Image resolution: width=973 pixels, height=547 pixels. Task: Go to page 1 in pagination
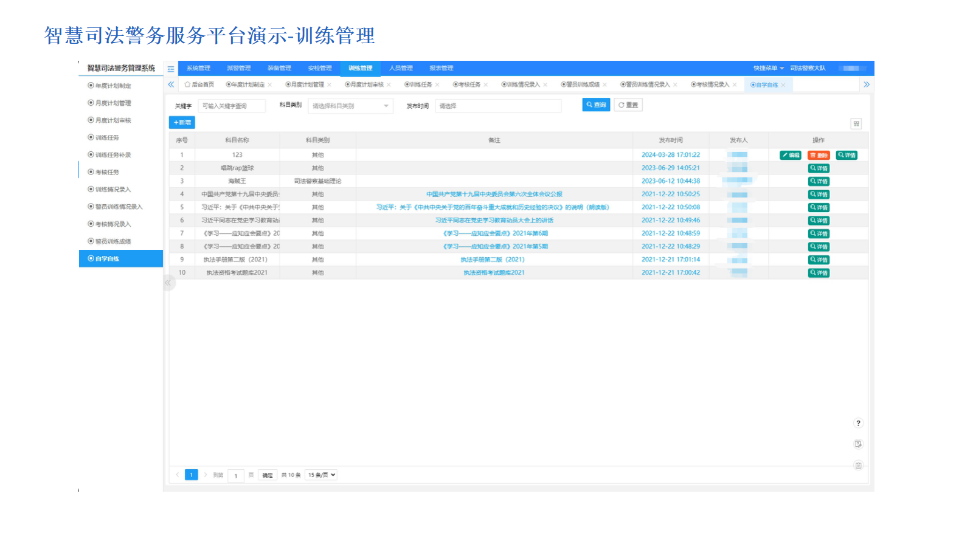tap(191, 475)
